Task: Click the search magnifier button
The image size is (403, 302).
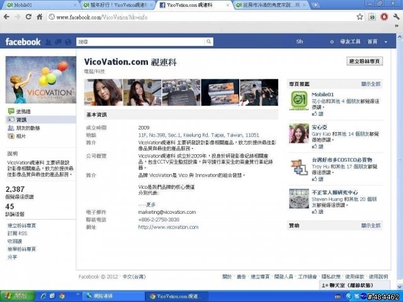Action: [208, 42]
